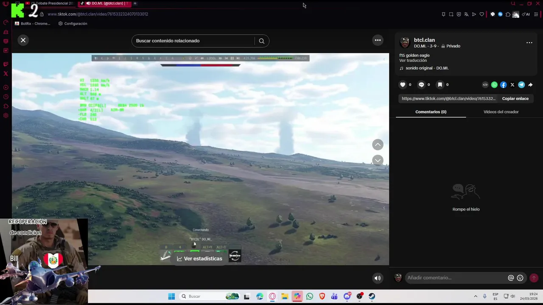Open the three-dot menu beside btcl.clan
Image resolution: width=543 pixels, height=305 pixels.
[529, 43]
